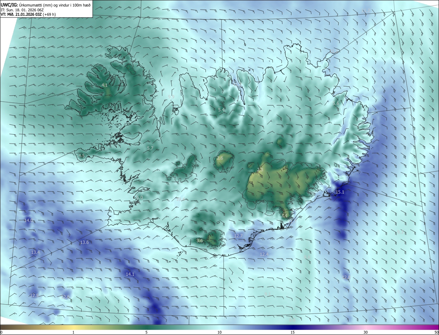Screen dimensions: 439x335
Task: Click the 12.4 value label
Action: point(264,254)
